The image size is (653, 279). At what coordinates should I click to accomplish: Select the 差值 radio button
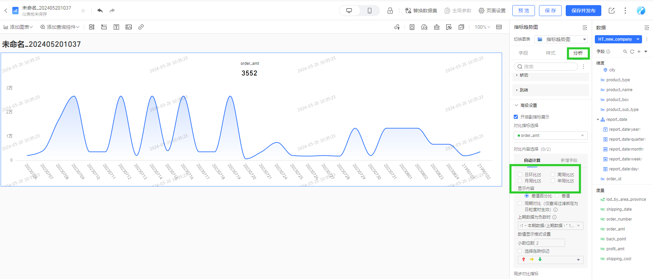(x=557, y=196)
